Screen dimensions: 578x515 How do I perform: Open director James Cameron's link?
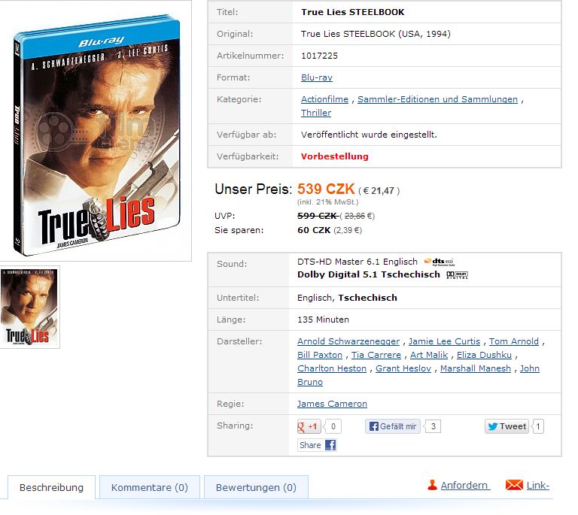coord(332,404)
